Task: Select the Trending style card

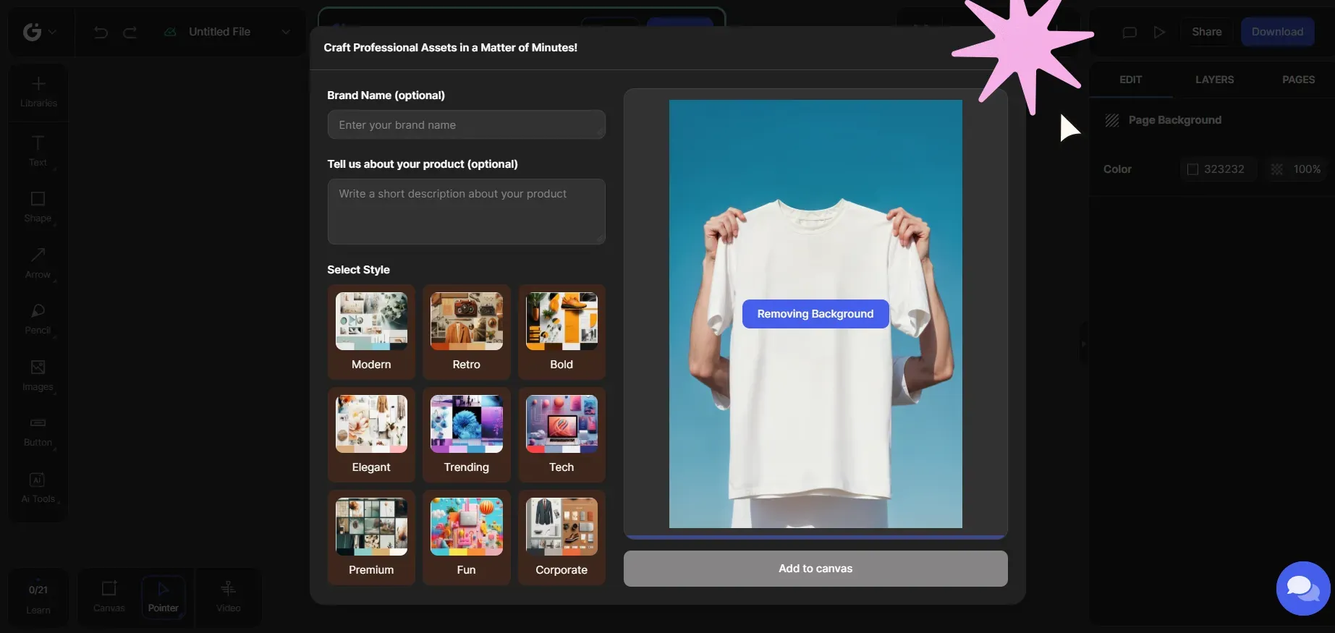Action: 467,435
